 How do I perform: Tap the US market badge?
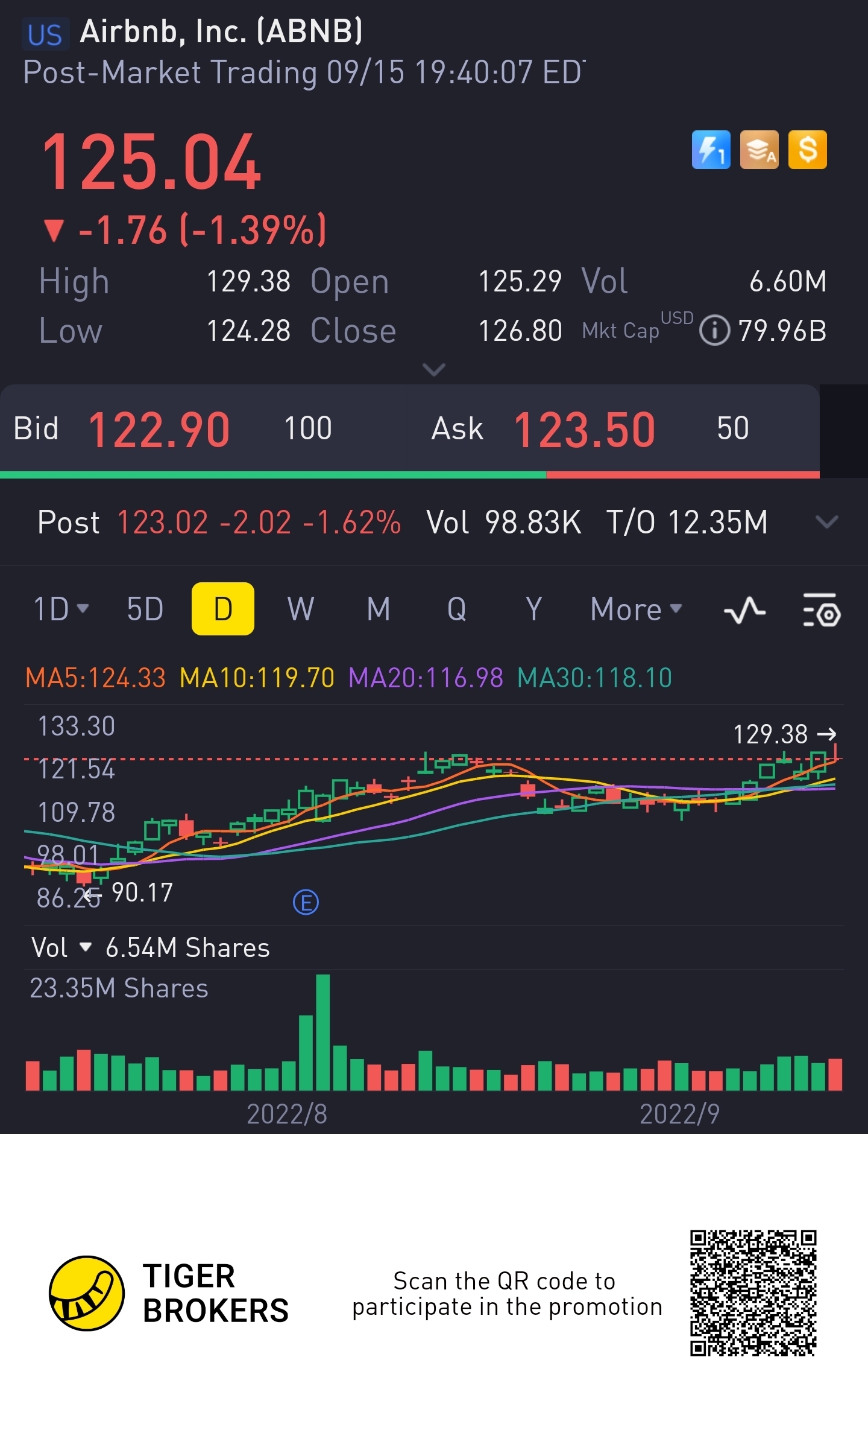(x=45, y=34)
